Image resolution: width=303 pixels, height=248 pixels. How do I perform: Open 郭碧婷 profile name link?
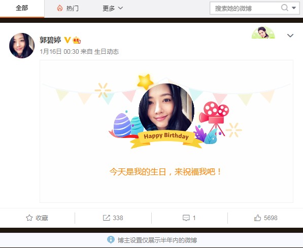[50, 40]
